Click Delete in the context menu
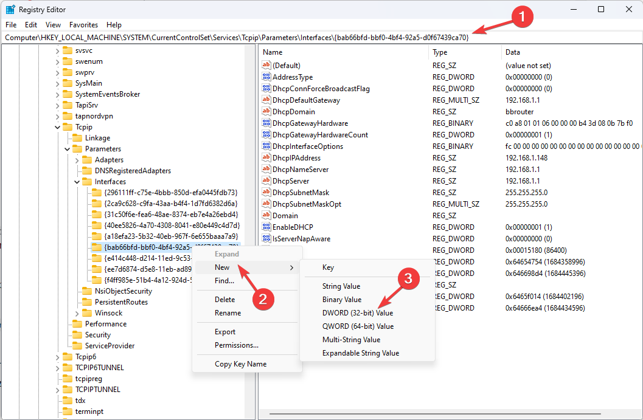This screenshot has width=643, height=420. pyautogui.click(x=247, y=300)
